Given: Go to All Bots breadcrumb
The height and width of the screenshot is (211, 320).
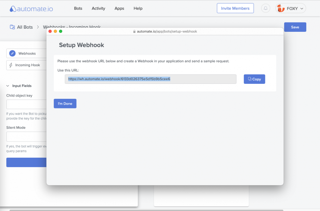Looking at the screenshot, I should (25, 27).
